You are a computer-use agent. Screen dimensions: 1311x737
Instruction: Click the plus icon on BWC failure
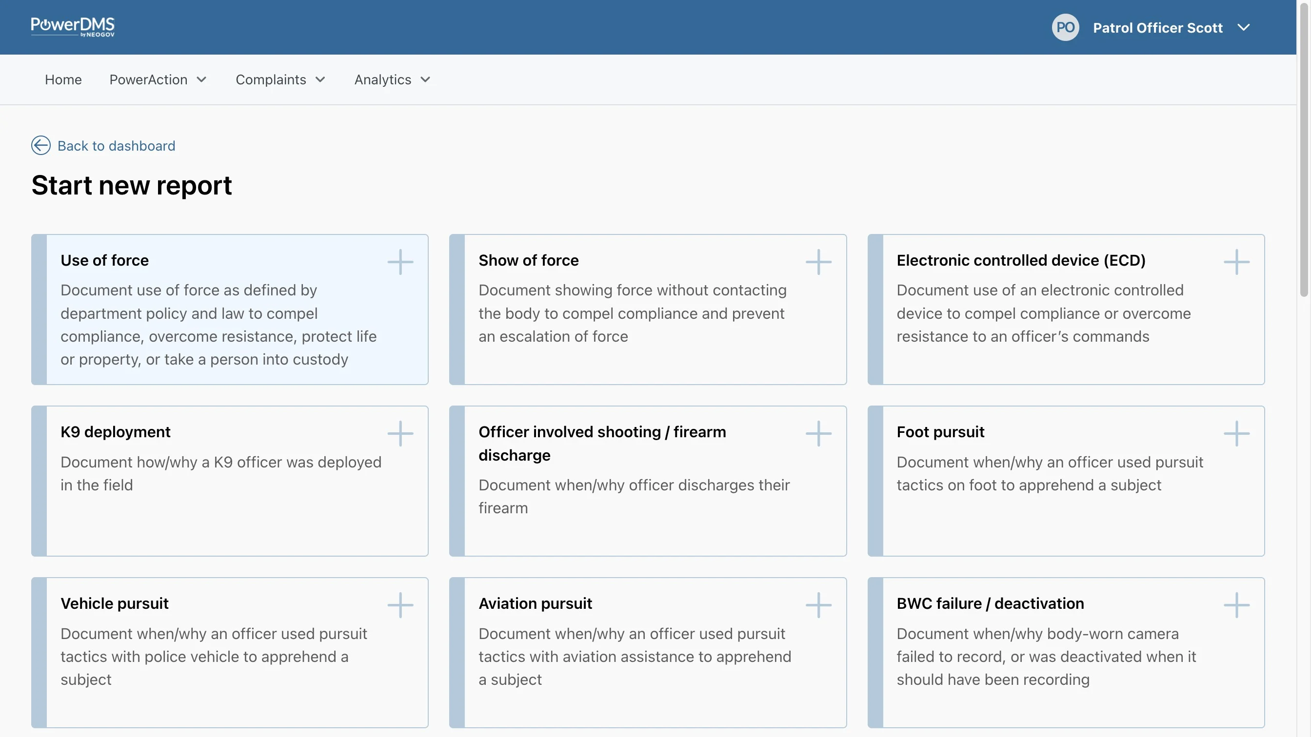[1236, 605]
